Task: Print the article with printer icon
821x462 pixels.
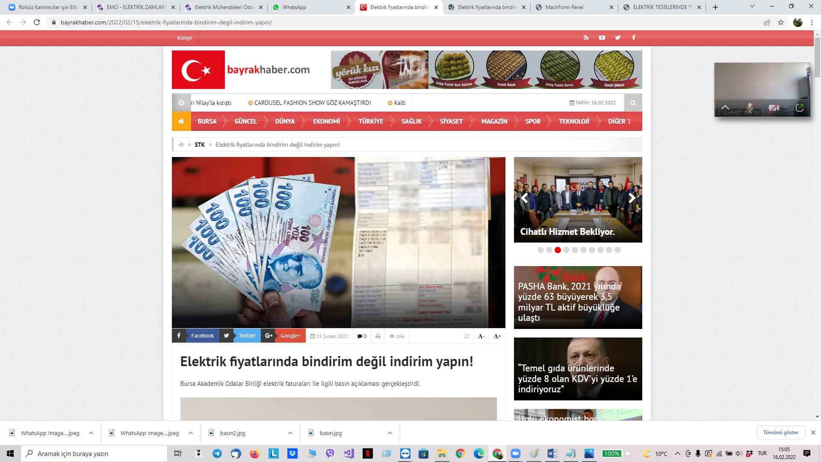Action: pos(378,336)
